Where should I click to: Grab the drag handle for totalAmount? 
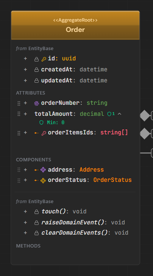tap(19, 114)
